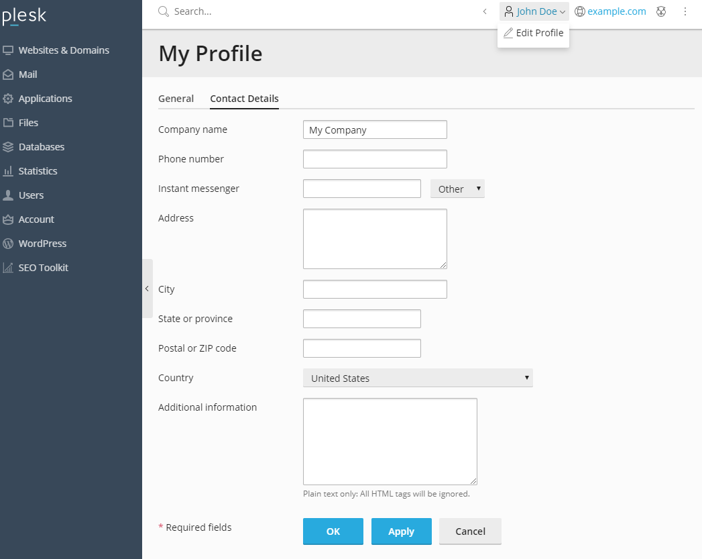Choose Edit Profile from user menu
This screenshot has width=702, height=559.
tap(534, 33)
